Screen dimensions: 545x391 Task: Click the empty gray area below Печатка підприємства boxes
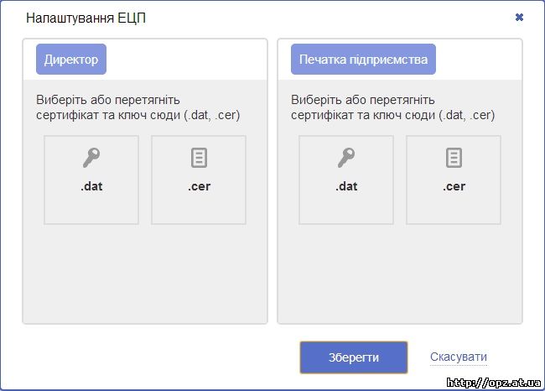(400, 274)
